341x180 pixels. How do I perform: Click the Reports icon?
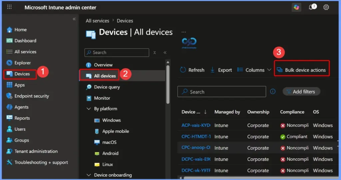pyautogui.click(x=9, y=118)
